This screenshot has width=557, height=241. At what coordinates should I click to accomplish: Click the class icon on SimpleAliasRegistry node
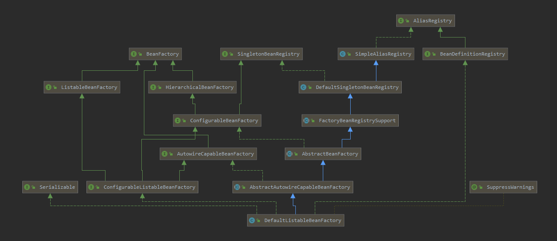tap(343, 54)
